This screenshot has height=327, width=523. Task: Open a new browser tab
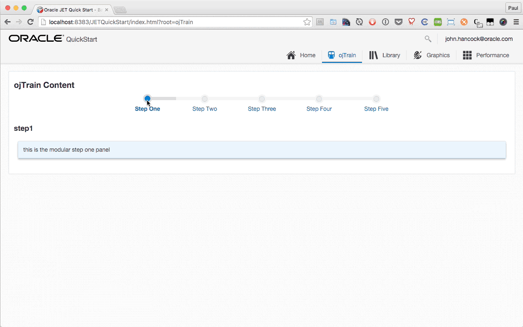click(120, 10)
